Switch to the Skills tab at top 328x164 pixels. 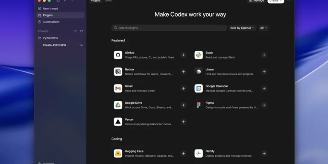point(108,1)
